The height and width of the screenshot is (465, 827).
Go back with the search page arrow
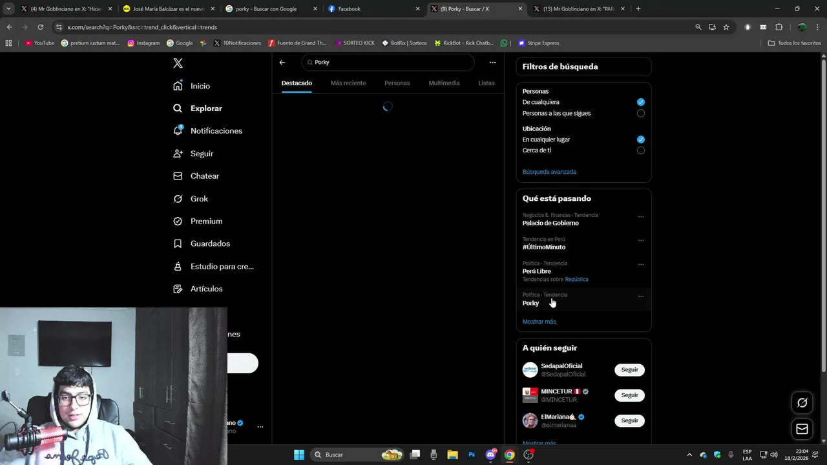282,63
